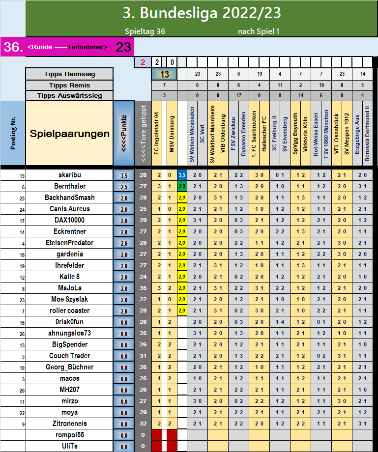
Task: Click participant name 'gardenia'
Action: click(x=69, y=254)
